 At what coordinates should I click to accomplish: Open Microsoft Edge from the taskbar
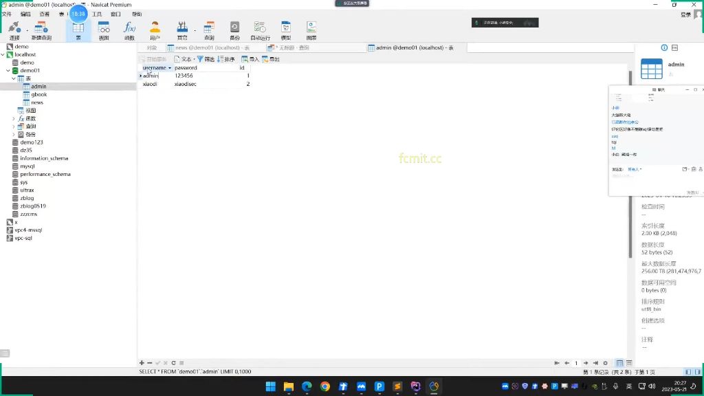[x=307, y=386]
